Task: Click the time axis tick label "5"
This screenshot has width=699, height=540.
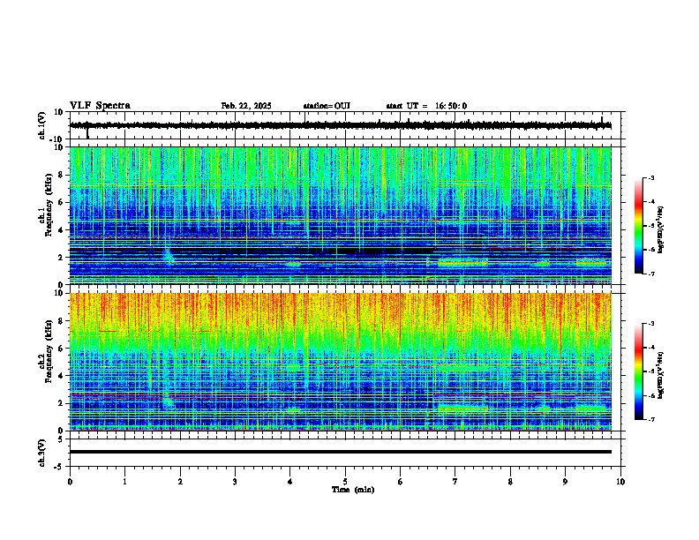Action: pos(345,482)
